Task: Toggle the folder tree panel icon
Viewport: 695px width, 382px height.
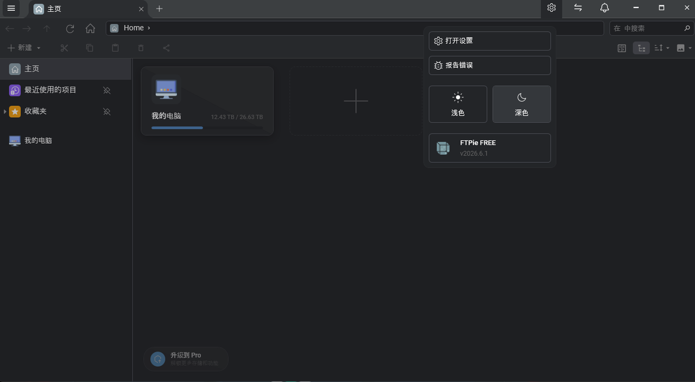Action: (x=641, y=48)
